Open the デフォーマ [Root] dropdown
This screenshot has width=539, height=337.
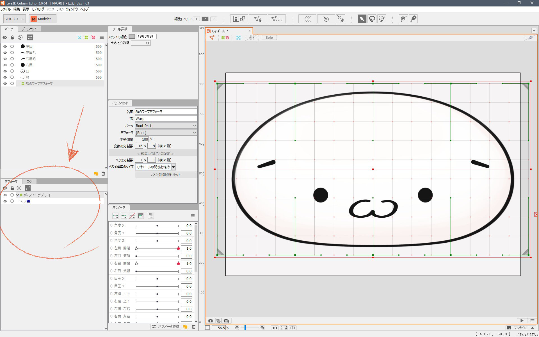tap(166, 133)
